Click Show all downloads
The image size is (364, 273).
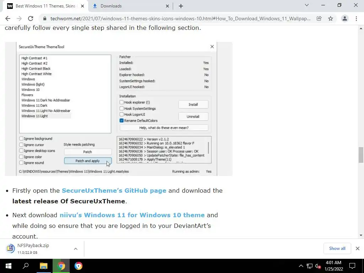[x=337, y=248]
